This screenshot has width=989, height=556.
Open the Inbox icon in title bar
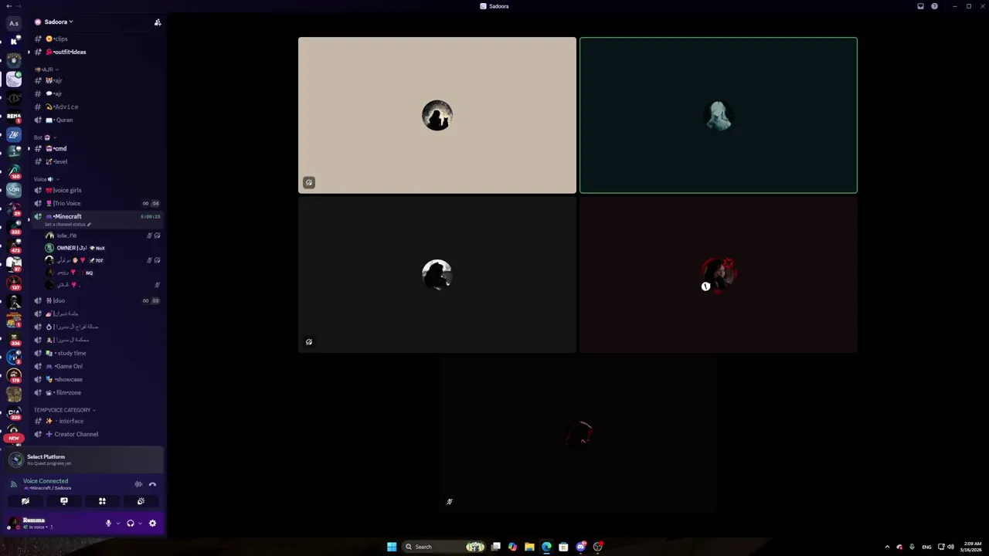[x=920, y=6]
